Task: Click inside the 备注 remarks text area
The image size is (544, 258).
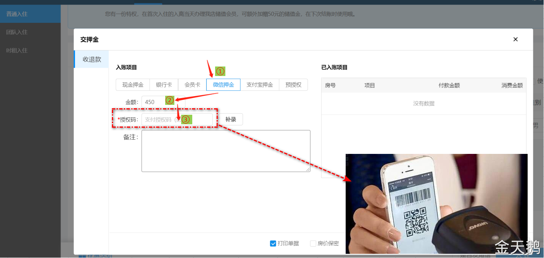Action: click(x=226, y=151)
